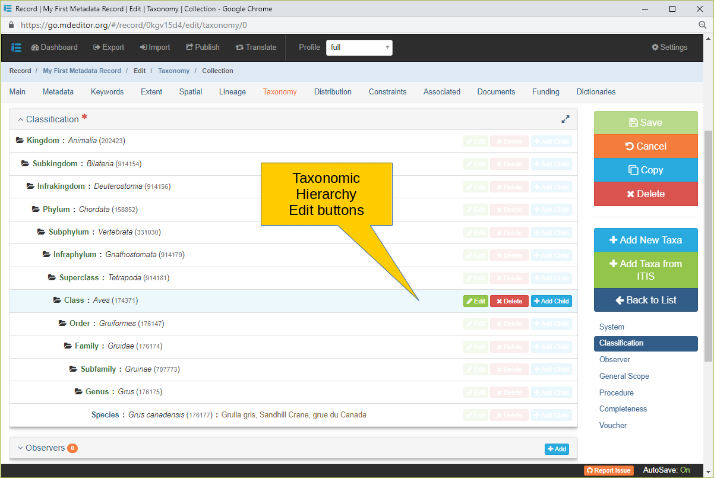The width and height of the screenshot is (714, 478).
Task: Open the Publish page
Action: coord(203,48)
